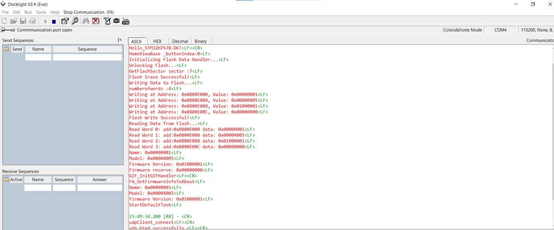554x230 pixels.
Task: Click empty Name cell in Send Sequences
Action: [x=38, y=57]
